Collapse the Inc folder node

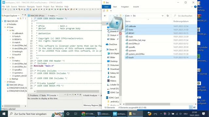(8, 30)
